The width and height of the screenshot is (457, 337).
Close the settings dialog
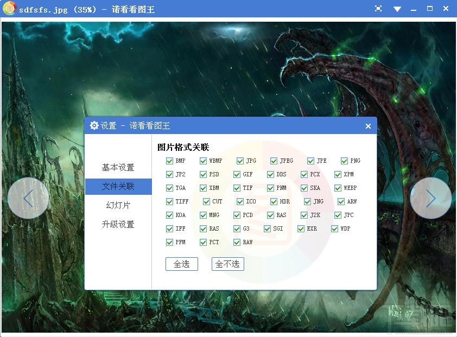point(368,126)
